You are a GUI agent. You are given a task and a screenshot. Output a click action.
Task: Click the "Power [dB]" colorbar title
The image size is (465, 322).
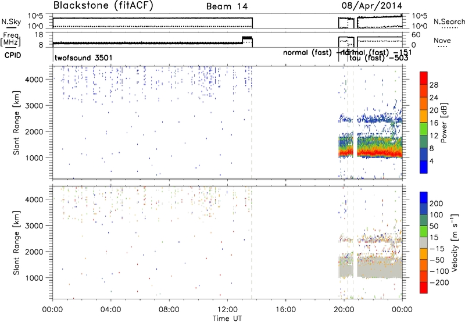[x=443, y=123]
